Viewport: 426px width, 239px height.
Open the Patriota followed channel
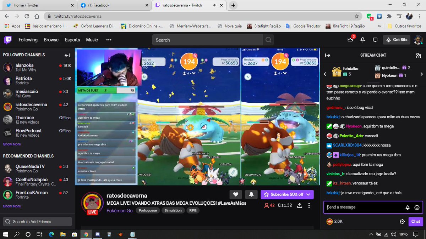tap(37, 80)
